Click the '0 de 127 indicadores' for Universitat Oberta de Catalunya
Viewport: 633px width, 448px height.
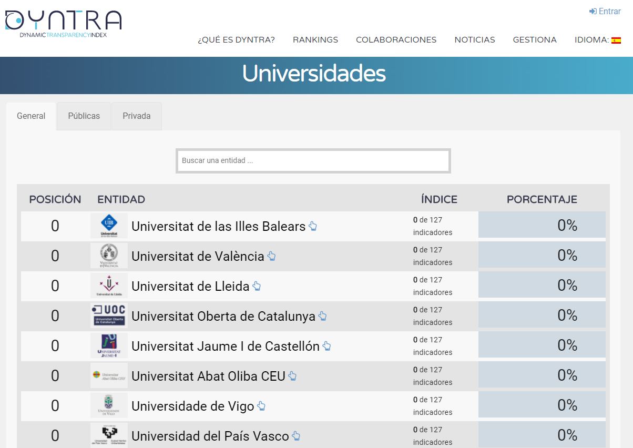pyautogui.click(x=433, y=316)
